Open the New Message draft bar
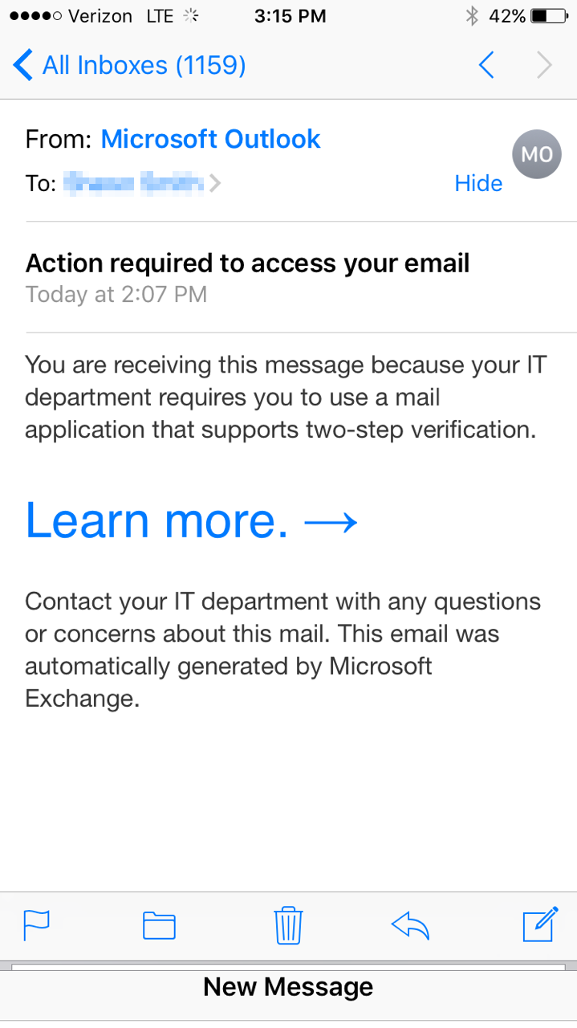577x1028 pixels. point(288,987)
